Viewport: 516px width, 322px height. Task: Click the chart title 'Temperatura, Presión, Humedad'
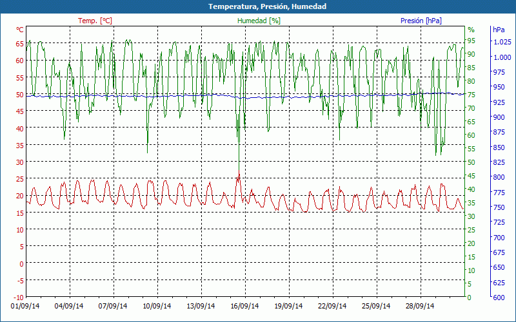(x=267, y=6)
